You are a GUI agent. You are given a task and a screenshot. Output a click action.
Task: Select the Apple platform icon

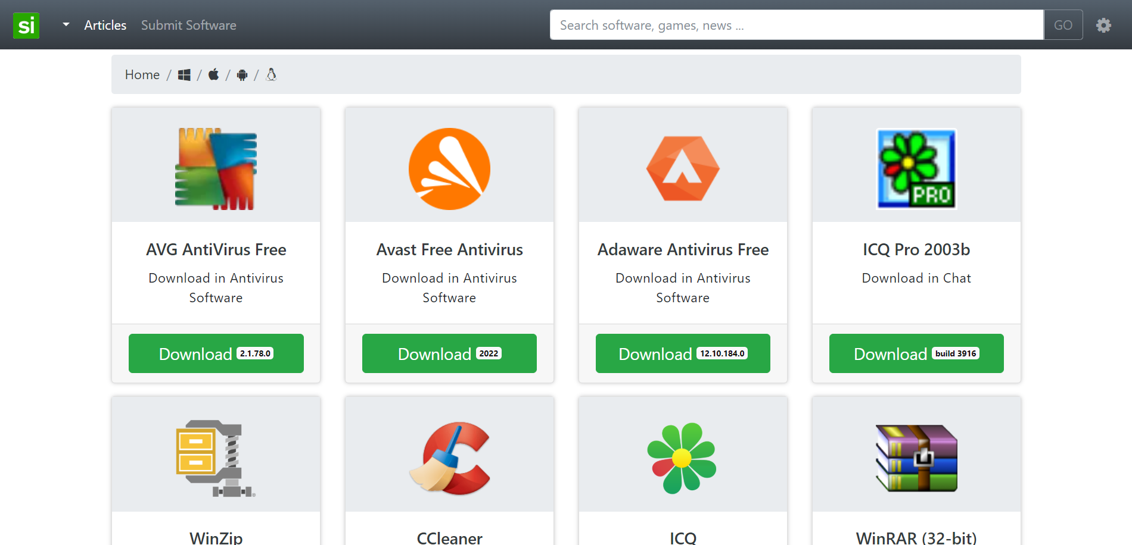pos(213,74)
